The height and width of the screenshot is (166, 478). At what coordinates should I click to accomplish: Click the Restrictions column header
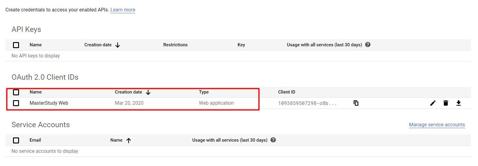click(175, 45)
